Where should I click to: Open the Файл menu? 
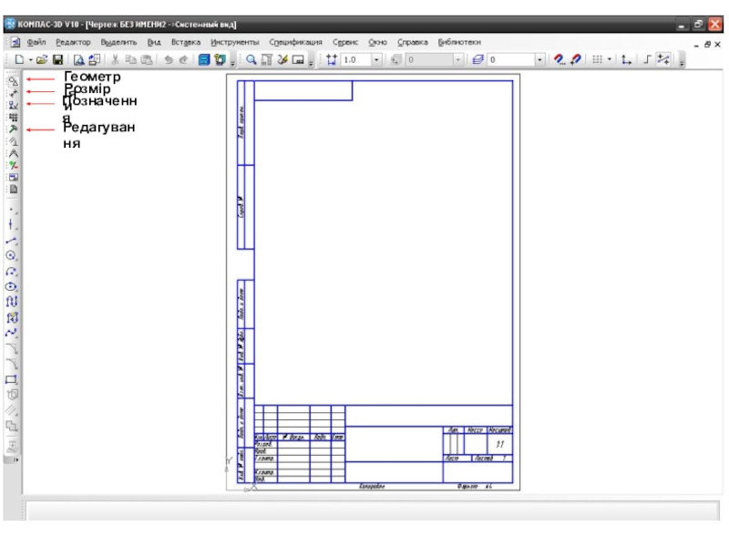[x=36, y=43]
